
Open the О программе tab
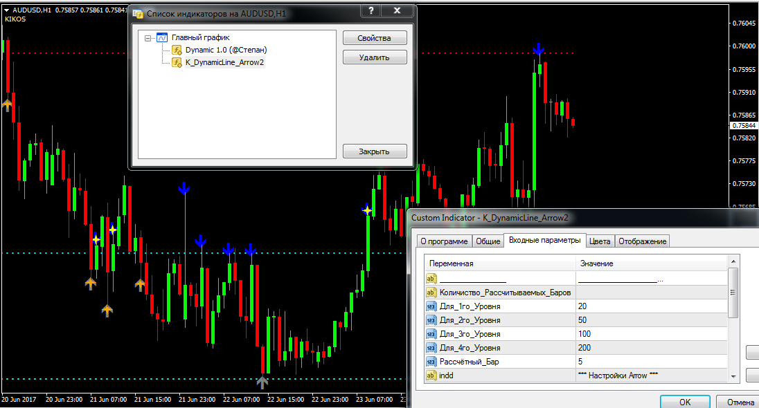pyautogui.click(x=444, y=241)
